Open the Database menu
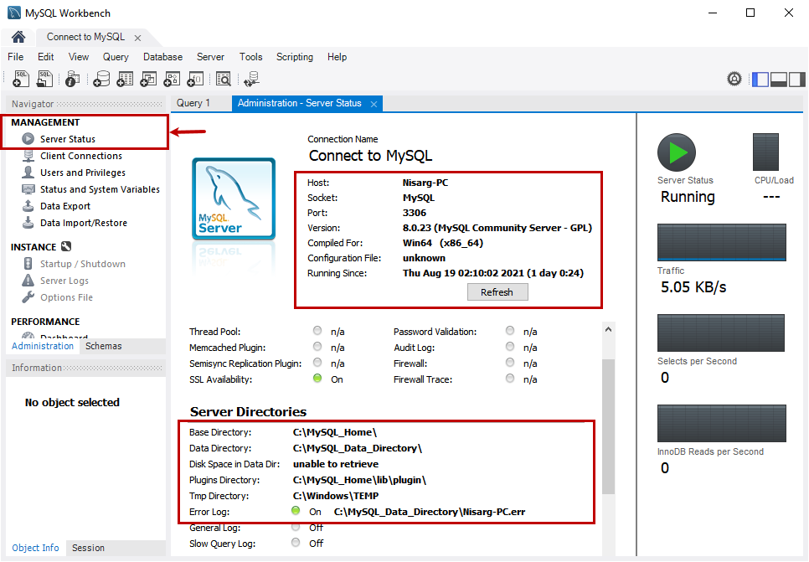The width and height of the screenshot is (809, 562). 162,57
